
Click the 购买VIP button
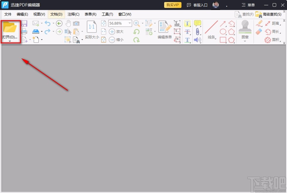click(x=172, y=5)
